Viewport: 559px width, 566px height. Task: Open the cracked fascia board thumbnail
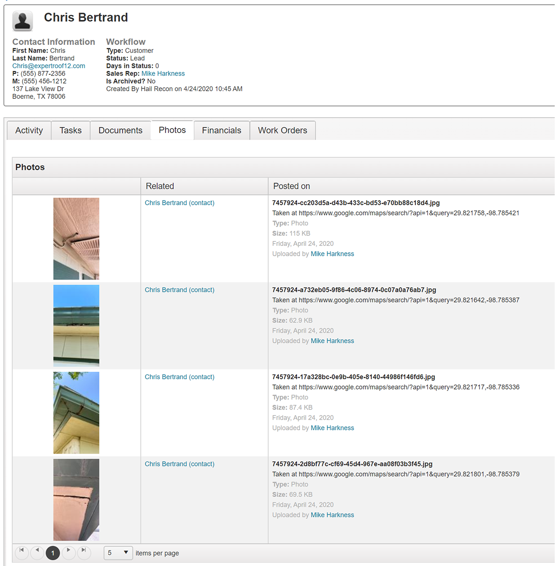point(76,499)
